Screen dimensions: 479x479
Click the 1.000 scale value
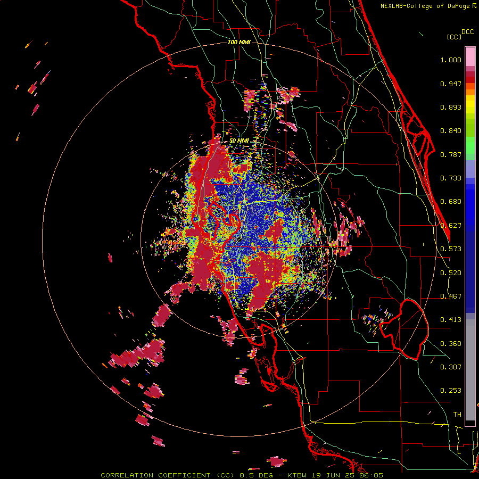click(x=451, y=60)
